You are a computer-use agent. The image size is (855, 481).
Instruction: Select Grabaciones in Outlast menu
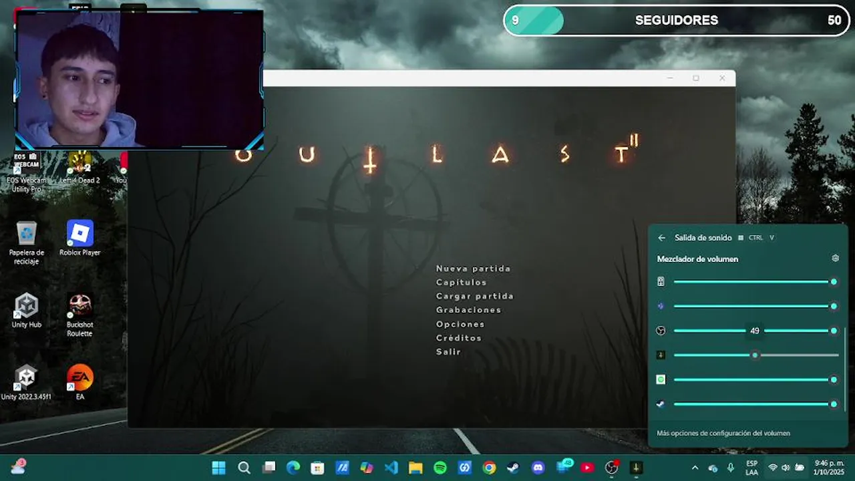tap(468, 310)
